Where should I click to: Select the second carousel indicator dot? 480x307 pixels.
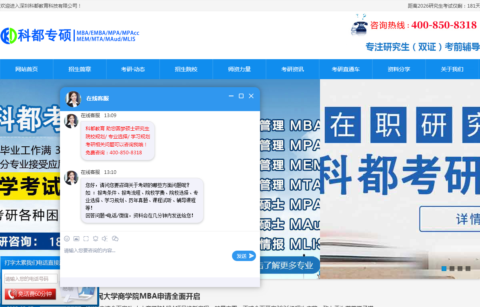tap(452, 269)
